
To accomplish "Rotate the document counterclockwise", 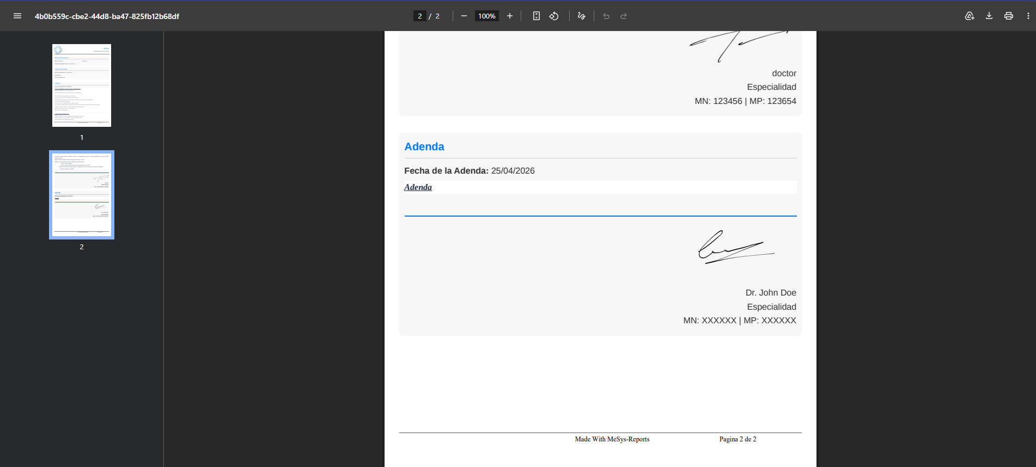I will (554, 16).
